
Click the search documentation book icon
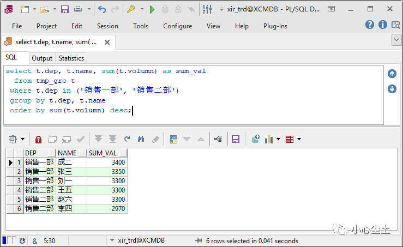click(396, 25)
